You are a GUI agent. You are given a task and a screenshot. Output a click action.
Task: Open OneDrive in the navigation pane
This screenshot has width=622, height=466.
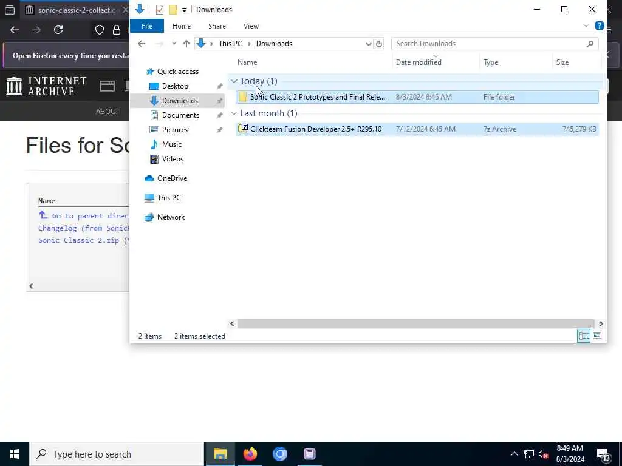click(172, 178)
